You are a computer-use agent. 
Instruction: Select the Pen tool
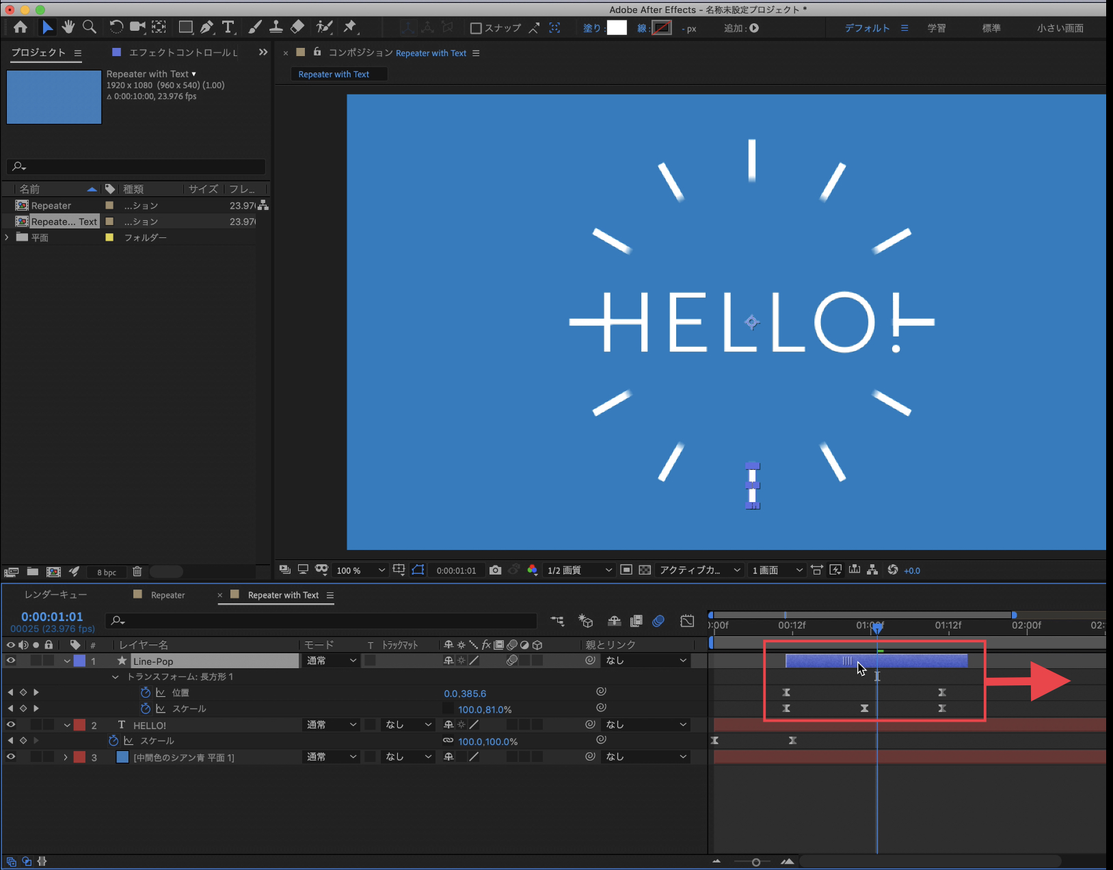206,27
